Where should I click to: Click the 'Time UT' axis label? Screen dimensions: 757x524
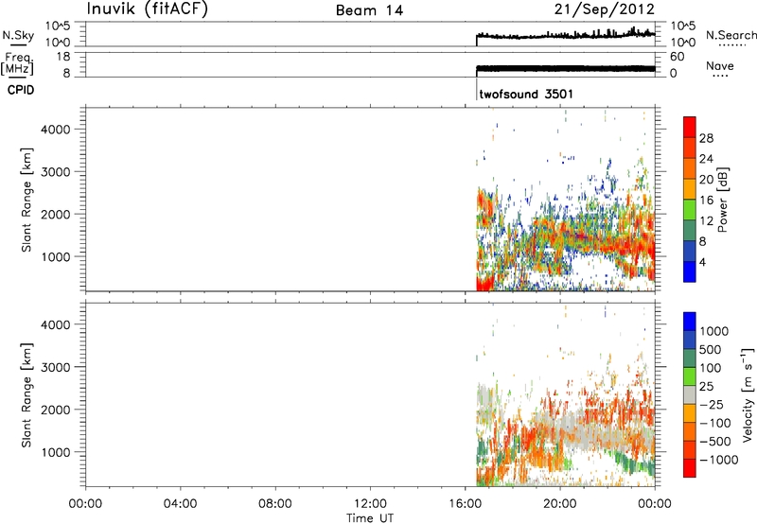click(x=370, y=518)
